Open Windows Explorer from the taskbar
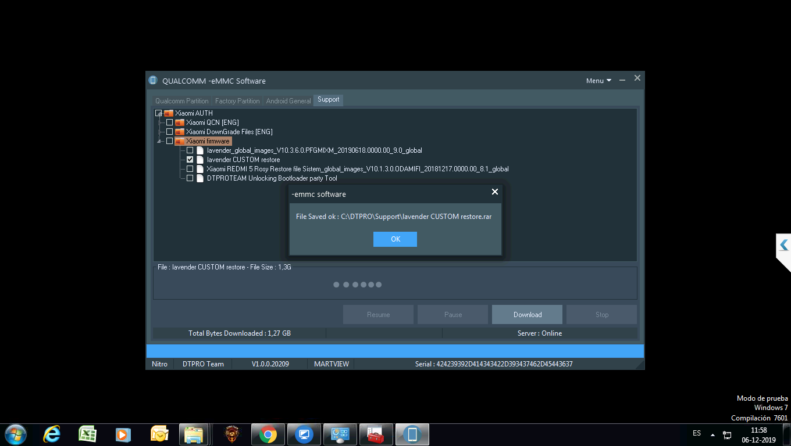The height and width of the screenshot is (446, 791). [x=194, y=434]
